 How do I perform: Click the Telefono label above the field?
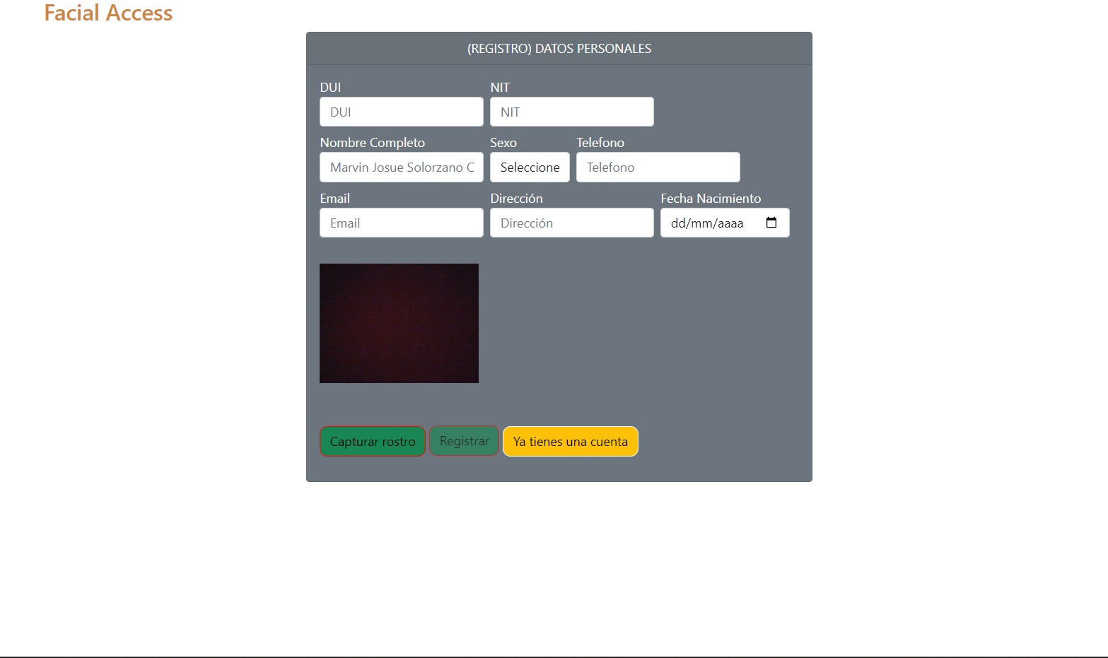[x=600, y=143]
